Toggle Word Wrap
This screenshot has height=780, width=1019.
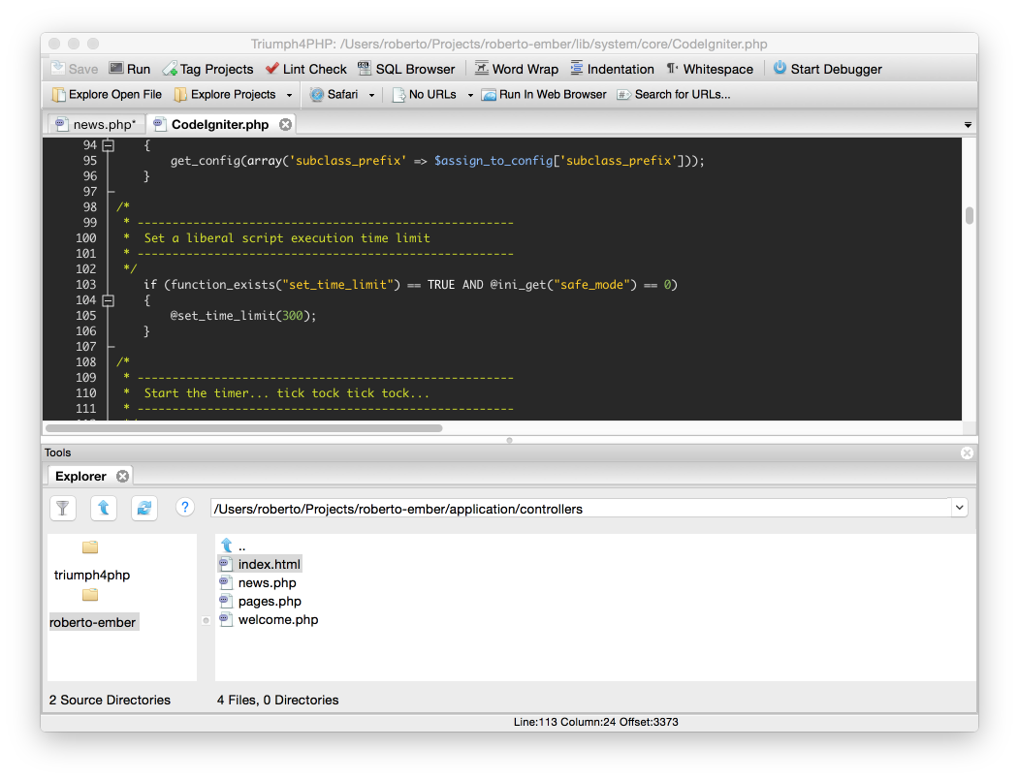(x=517, y=69)
